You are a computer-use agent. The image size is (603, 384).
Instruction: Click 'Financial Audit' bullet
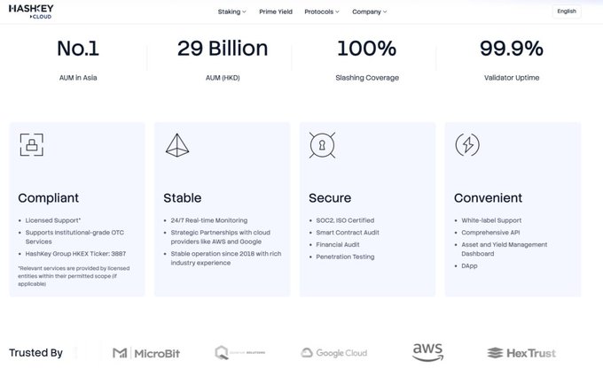(x=338, y=245)
